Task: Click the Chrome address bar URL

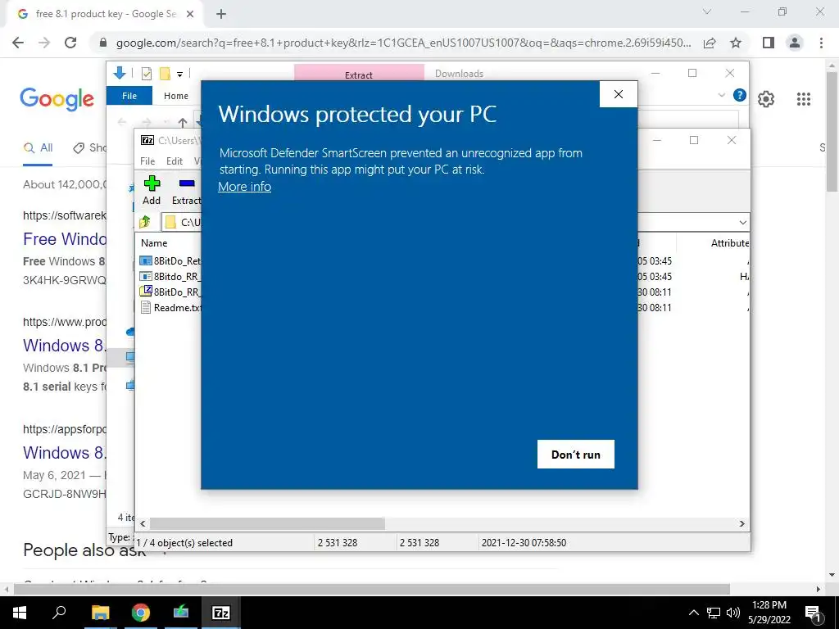Action: [x=403, y=43]
